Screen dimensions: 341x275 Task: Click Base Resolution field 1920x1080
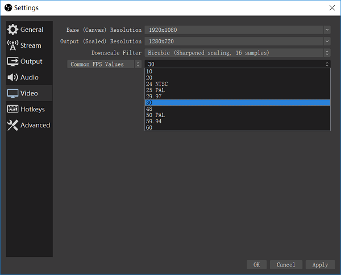pyautogui.click(x=234, y=30)
